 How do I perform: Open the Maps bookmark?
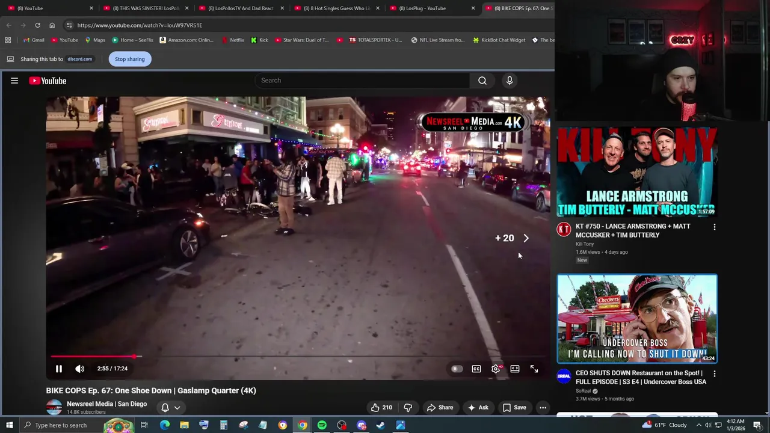(x=94, y=40)
